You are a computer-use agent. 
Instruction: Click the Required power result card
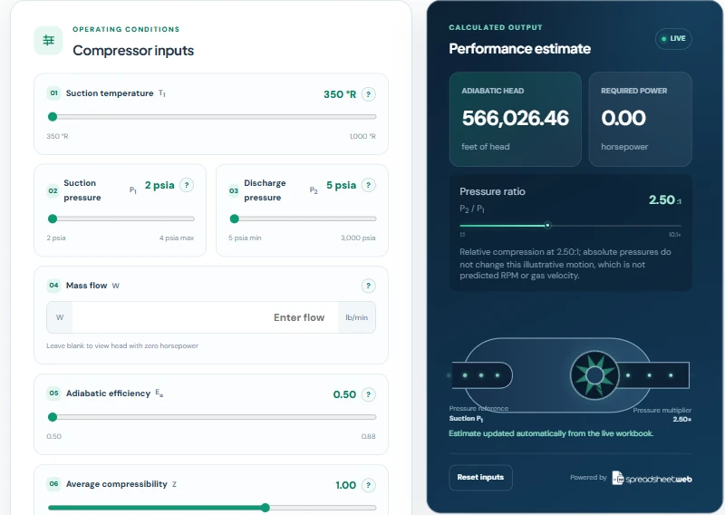pos(641,119)
